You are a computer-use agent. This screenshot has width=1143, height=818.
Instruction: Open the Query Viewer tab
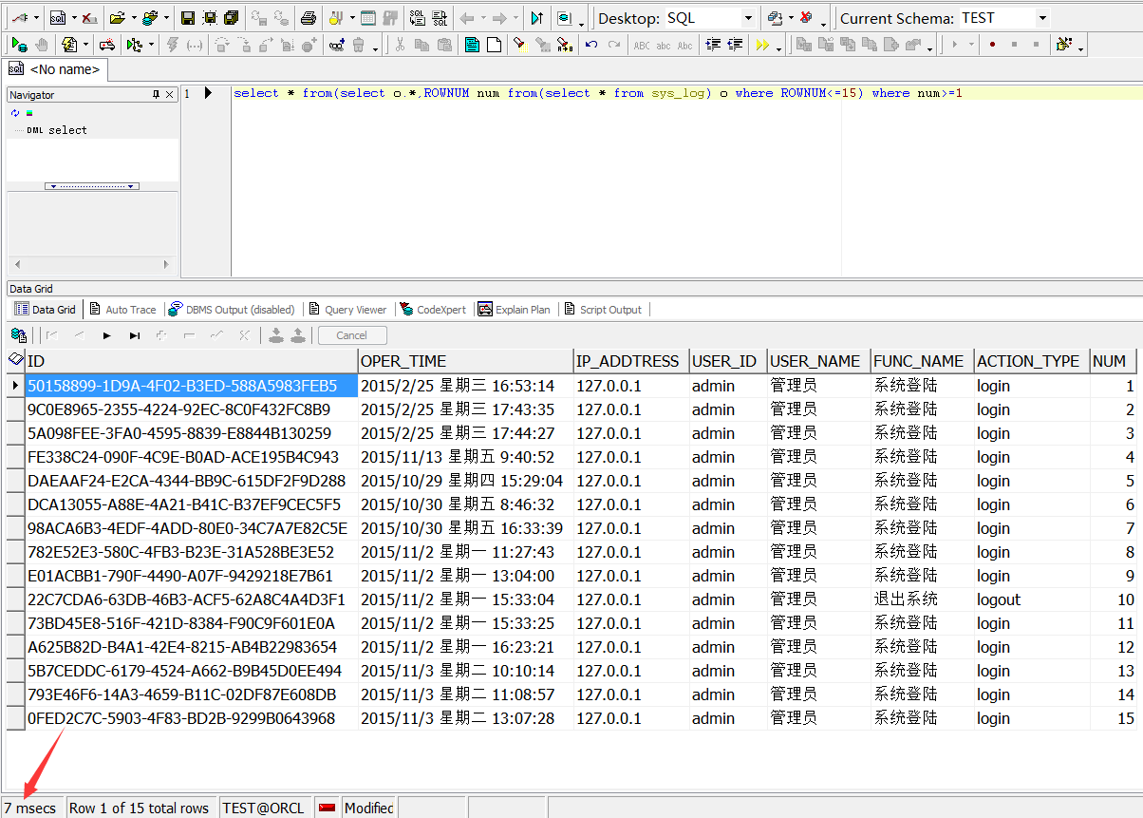coord(347,310)
